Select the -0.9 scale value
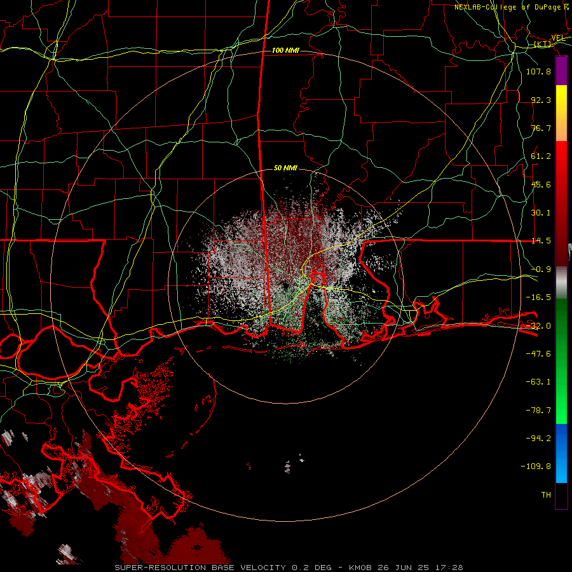This screenshot has width=572, height=572. [x=541, y=269]
